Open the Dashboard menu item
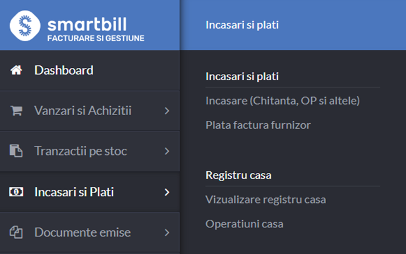Image resolution: width=406 pixels, height=254 pixels. (90, 70)
